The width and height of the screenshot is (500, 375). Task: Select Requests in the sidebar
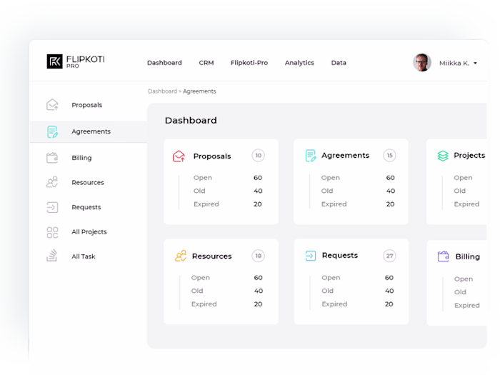coord(89,207)
